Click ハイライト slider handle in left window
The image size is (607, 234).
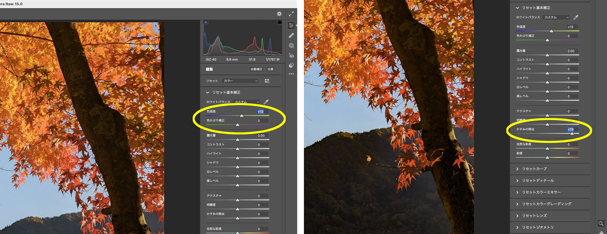[238, 158]
